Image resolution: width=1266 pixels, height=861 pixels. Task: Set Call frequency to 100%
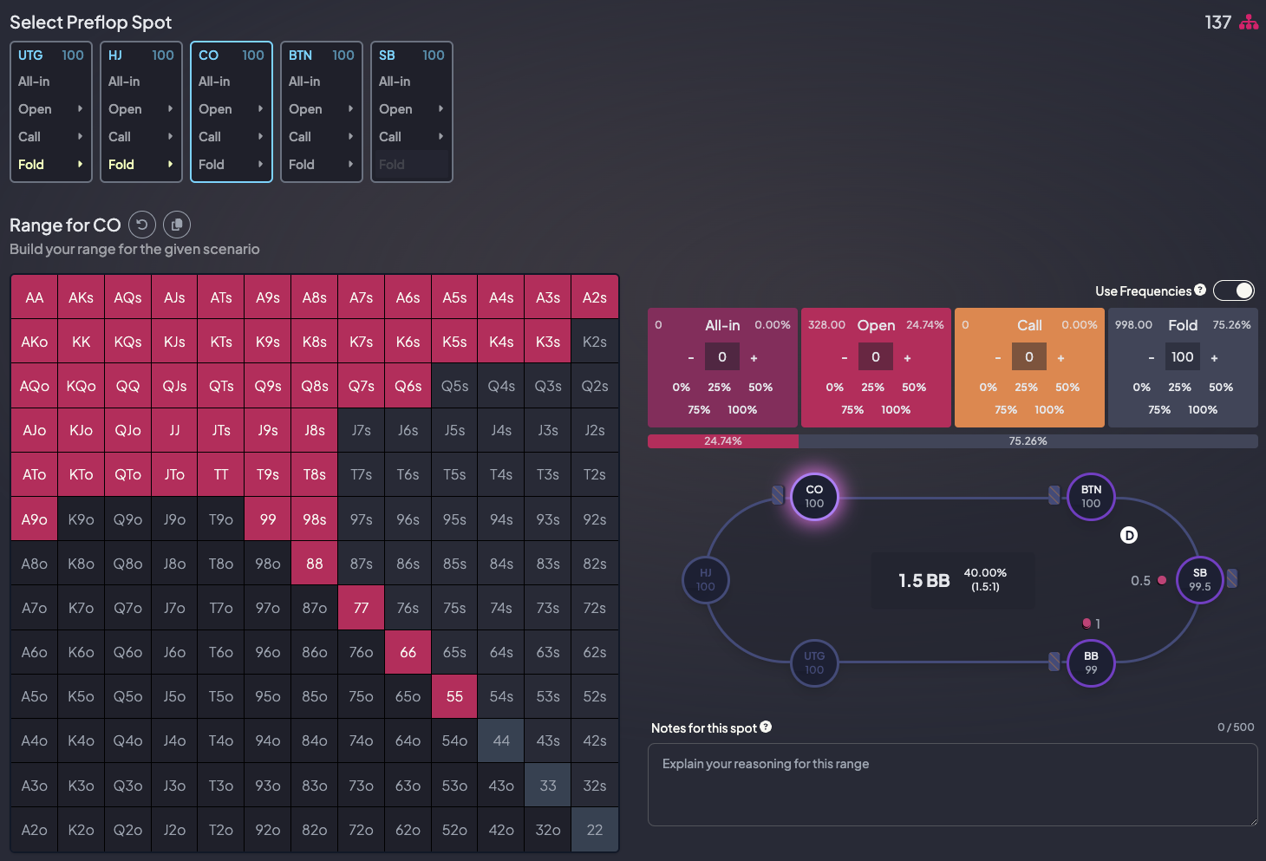point(1049,409)
